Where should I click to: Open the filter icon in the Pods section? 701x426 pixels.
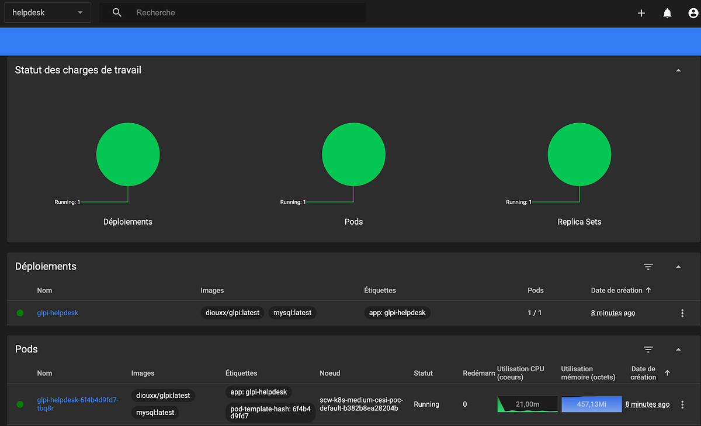click(648, 349)
